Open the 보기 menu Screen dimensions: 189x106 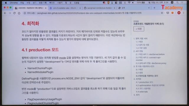point(35,3)
